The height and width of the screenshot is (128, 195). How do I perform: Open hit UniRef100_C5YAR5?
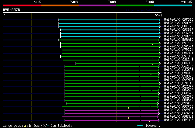[179, 120]
